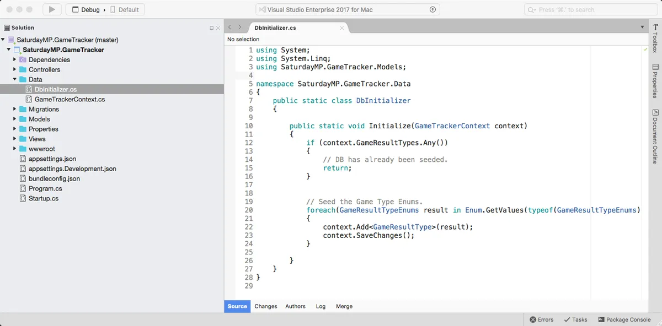Show the Errors pad
Viewport: 662px width, 326px height.
point(541,319)
